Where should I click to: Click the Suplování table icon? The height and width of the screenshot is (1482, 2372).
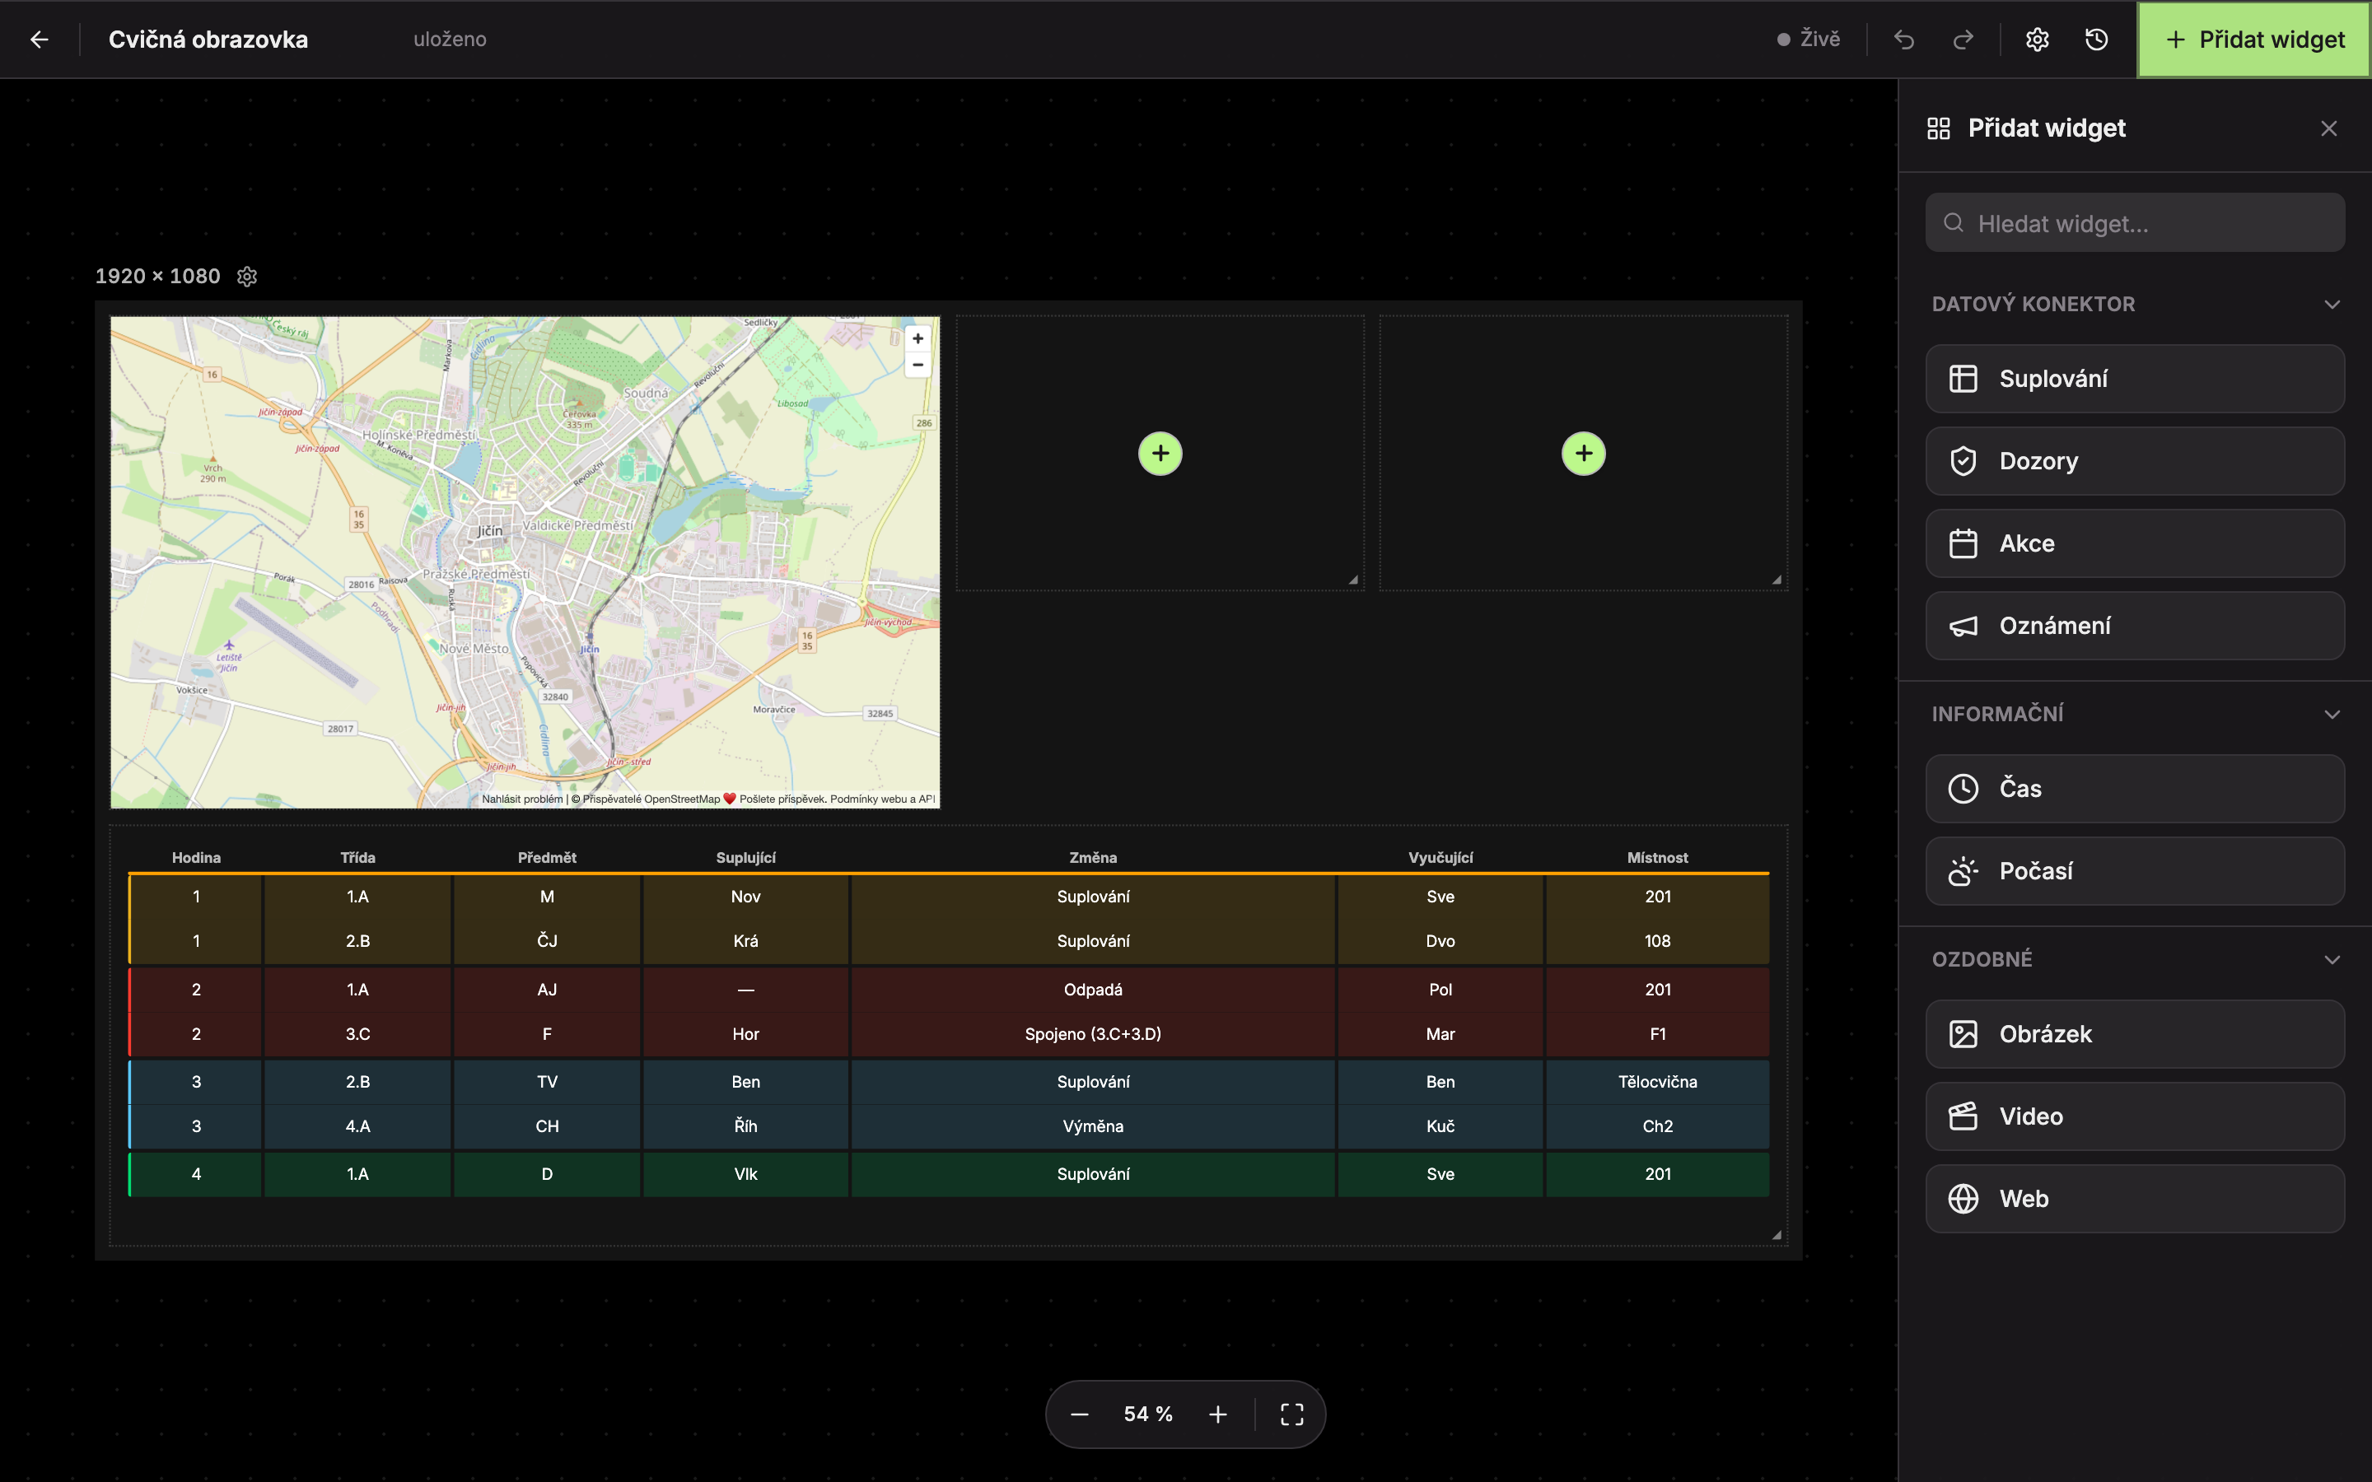click(x=1963, y=379)
